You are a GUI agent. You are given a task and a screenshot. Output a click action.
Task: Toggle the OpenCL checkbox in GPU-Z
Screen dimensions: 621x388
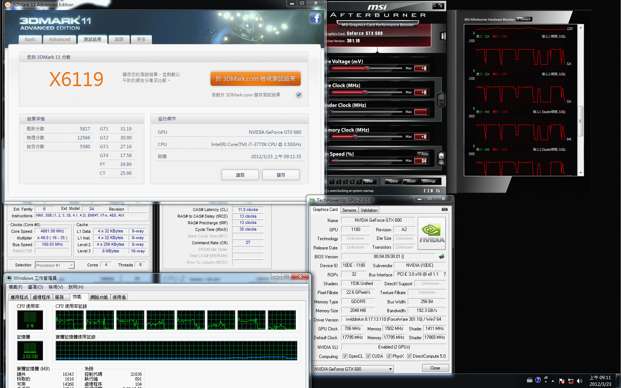(x=345, y=356)
